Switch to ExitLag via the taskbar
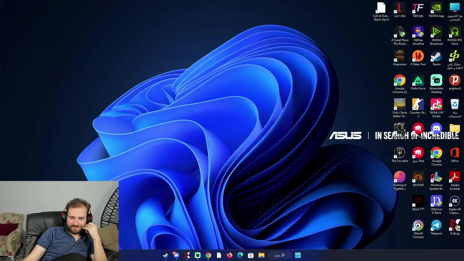This screenshot has width=464, height=261. tap(187, 255)
